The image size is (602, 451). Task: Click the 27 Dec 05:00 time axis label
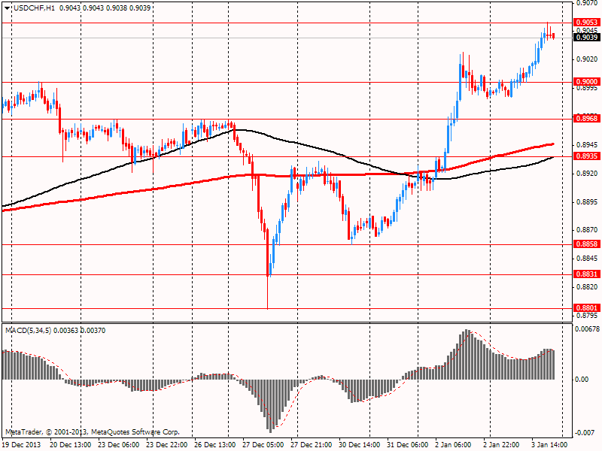coord(263,444)
